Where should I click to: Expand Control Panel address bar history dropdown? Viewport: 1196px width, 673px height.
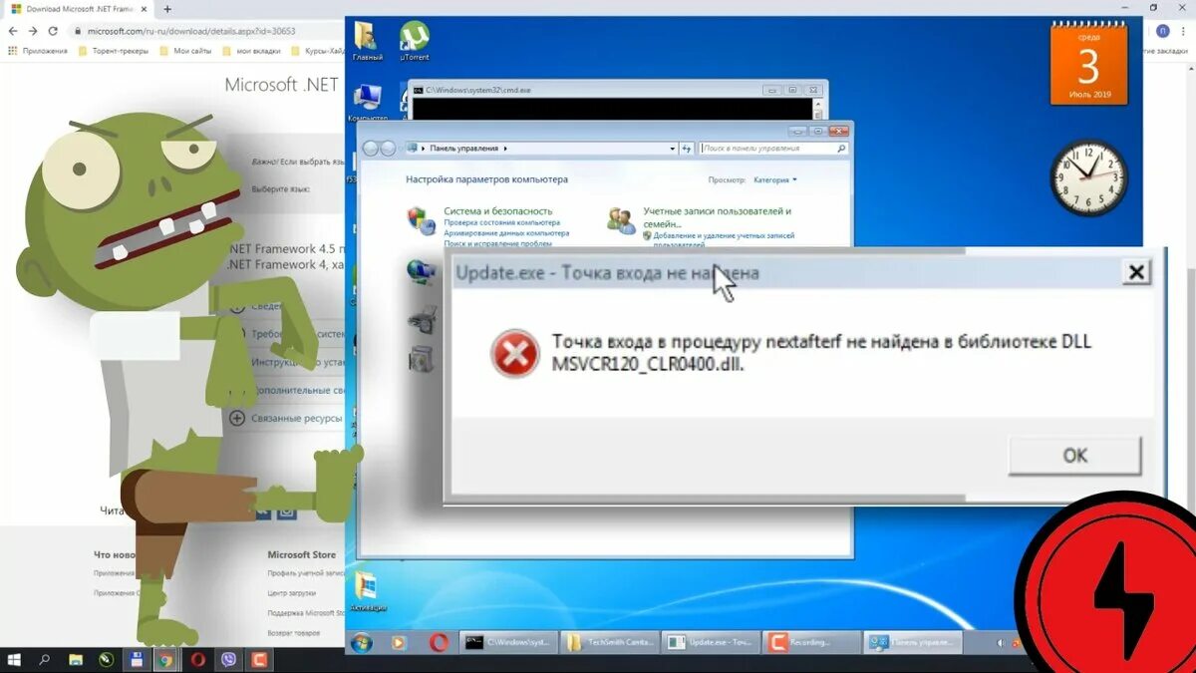pos(672,149)
